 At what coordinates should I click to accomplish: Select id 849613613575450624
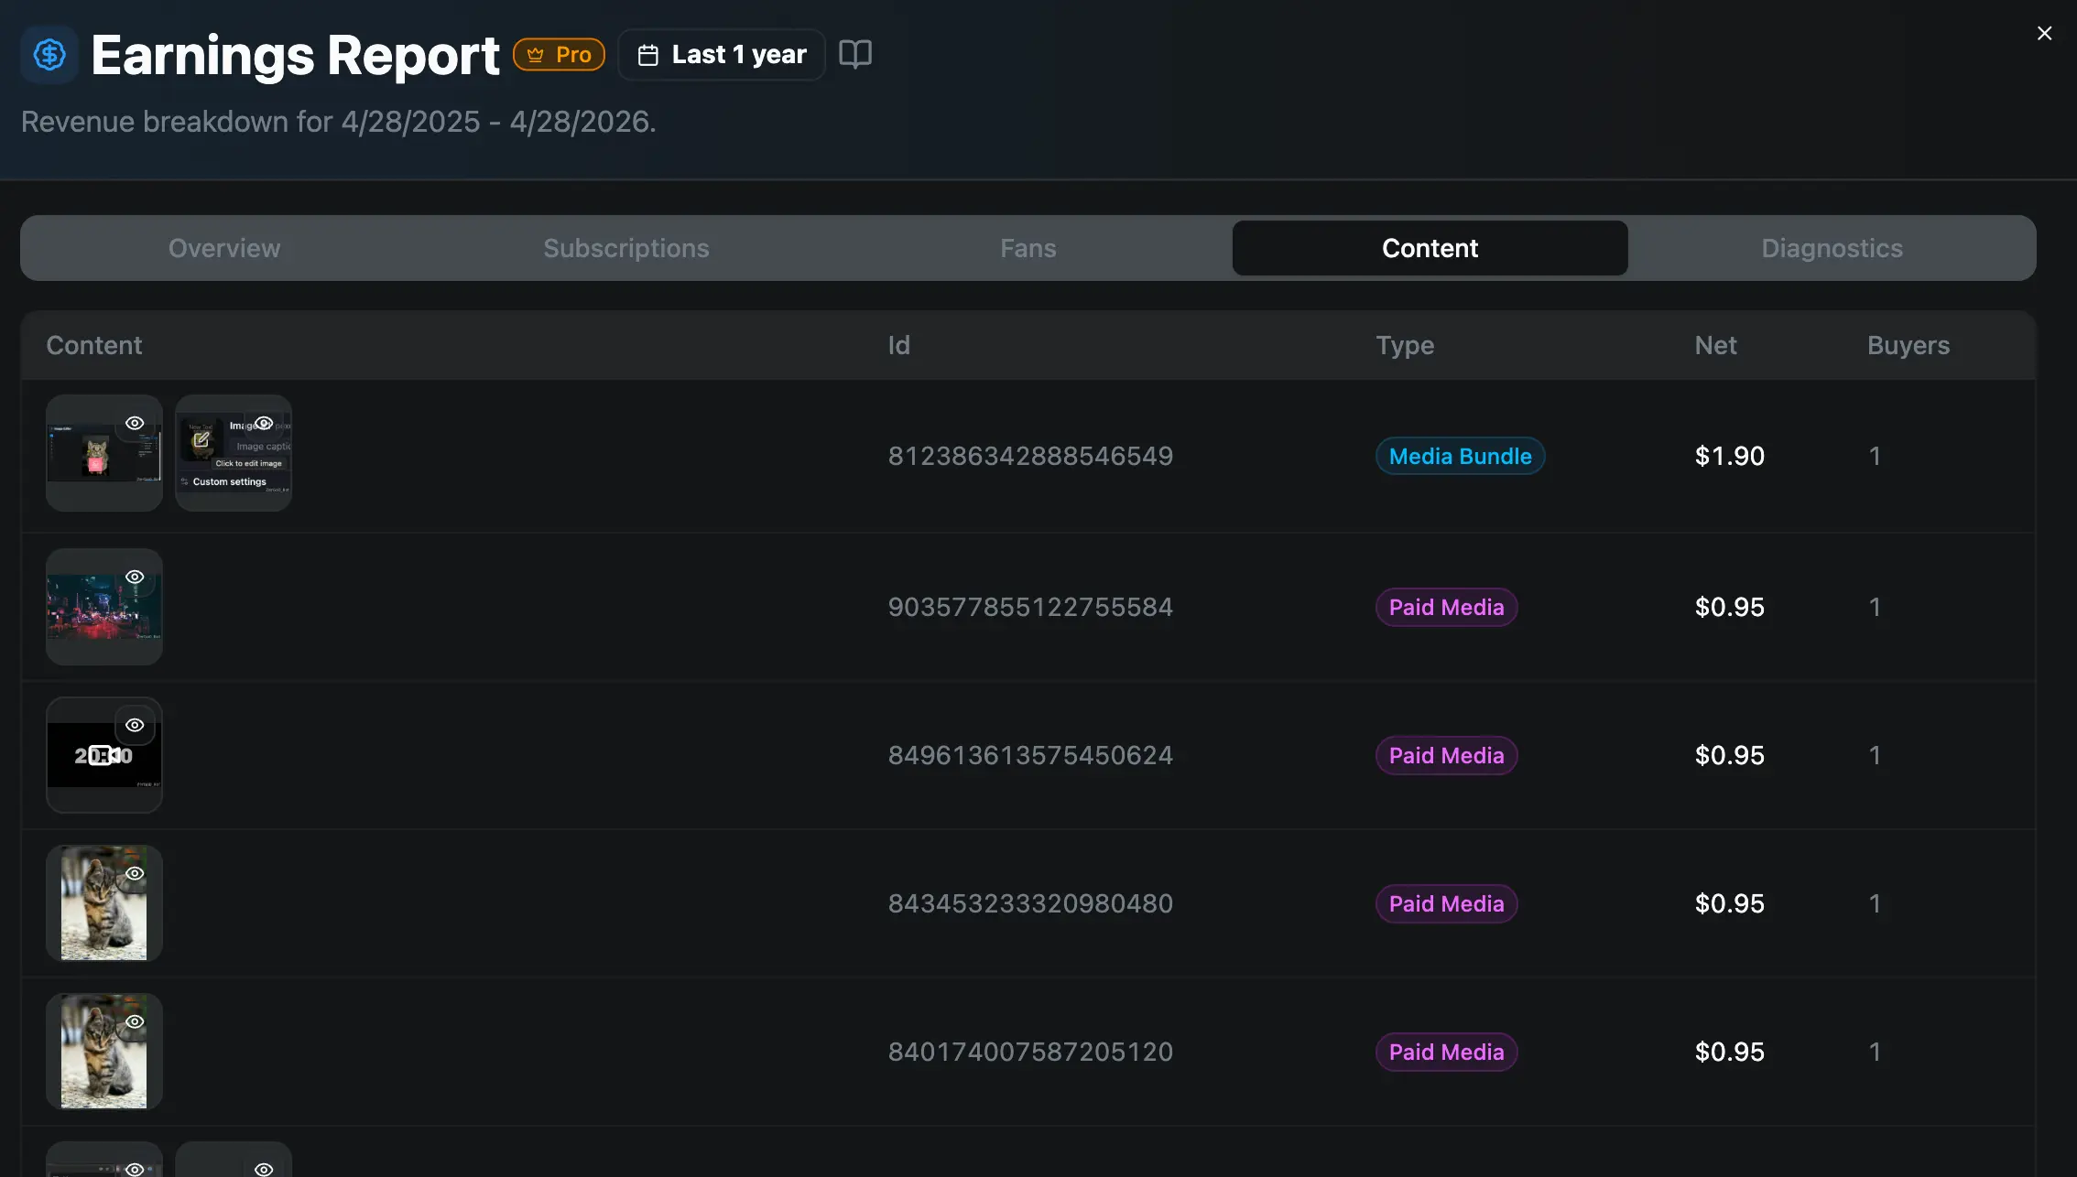coord(1030,755)
